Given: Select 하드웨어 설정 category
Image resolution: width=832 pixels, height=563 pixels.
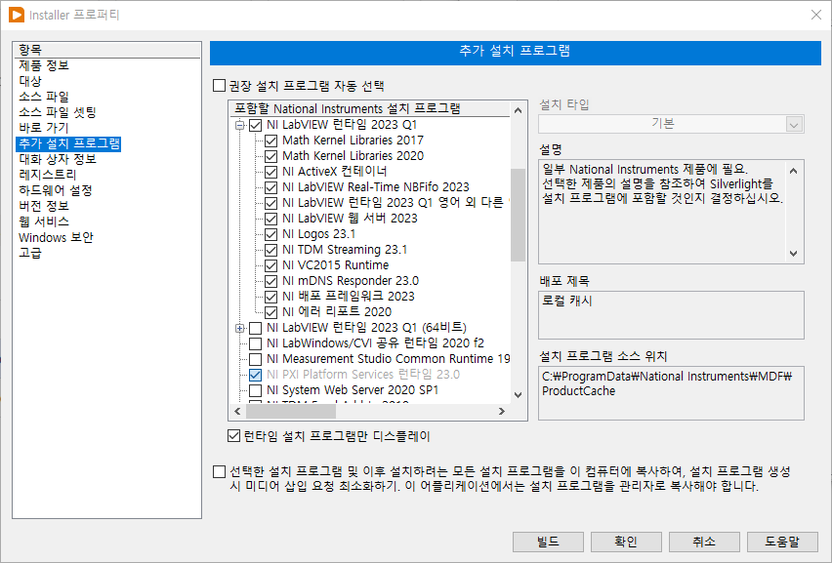Looking at the screenshot, I should pyautogui.click(x=56, y=190).
